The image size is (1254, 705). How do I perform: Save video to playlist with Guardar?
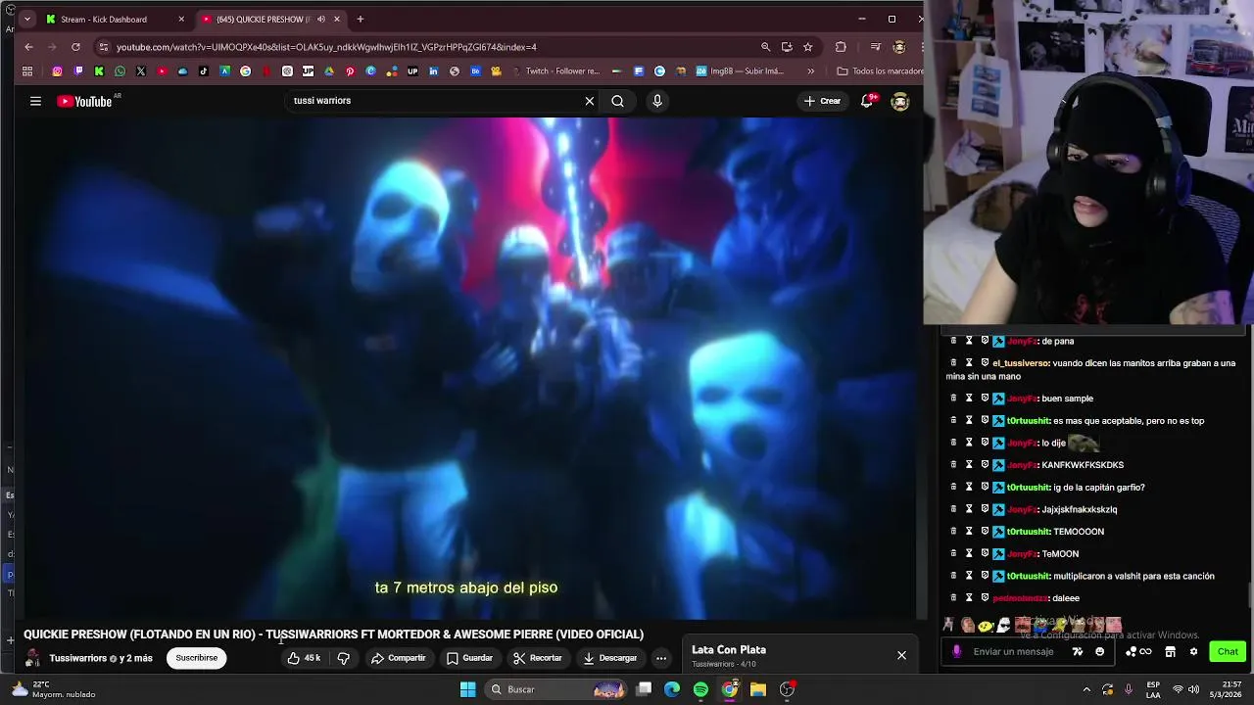coord(469,658)
